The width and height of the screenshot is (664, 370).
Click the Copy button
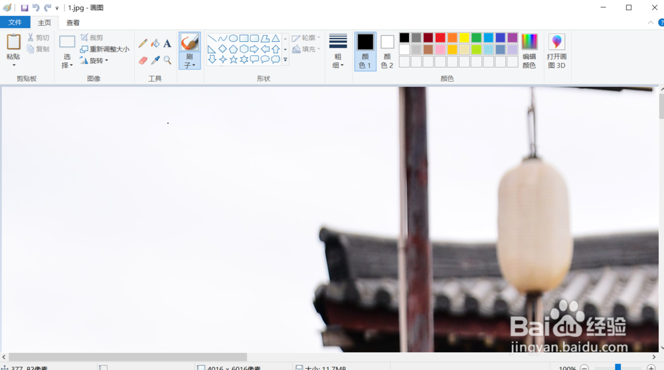[38, 49]
